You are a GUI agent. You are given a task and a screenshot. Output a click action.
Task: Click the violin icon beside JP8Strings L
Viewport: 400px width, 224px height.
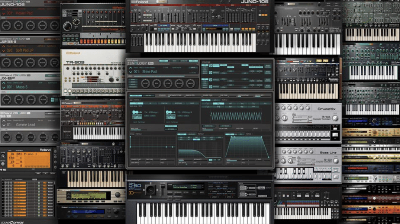pos(137,112)
